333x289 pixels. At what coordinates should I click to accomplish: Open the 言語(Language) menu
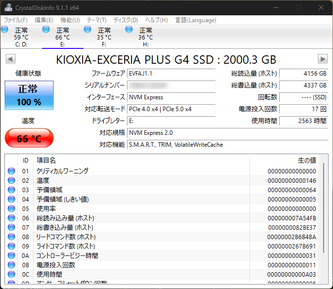(196, 20)
